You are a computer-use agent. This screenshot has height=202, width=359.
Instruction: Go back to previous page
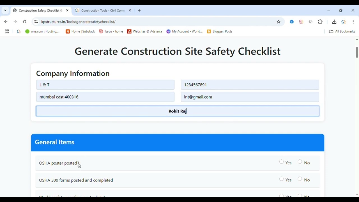[x=6, y=22]
